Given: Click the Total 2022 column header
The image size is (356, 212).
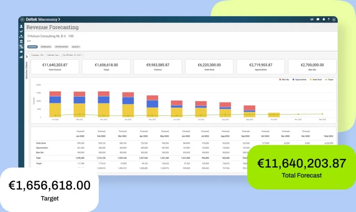Looking at the screenshot, I should pos(328,136).
